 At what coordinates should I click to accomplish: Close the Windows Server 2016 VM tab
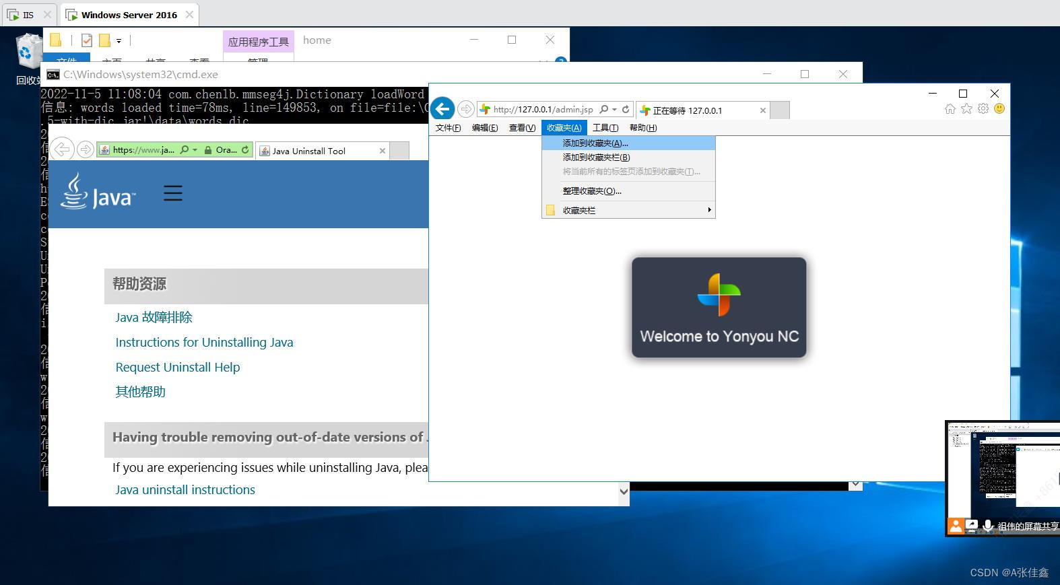pyautogui.click(x=190, y=15)
